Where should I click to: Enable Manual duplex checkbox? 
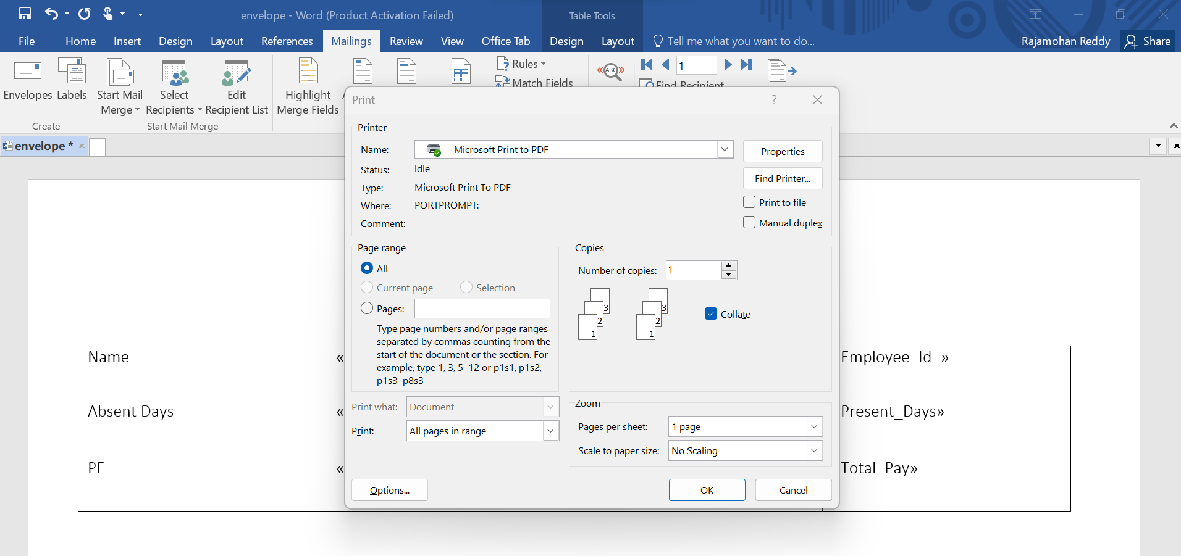pos(749,222)
